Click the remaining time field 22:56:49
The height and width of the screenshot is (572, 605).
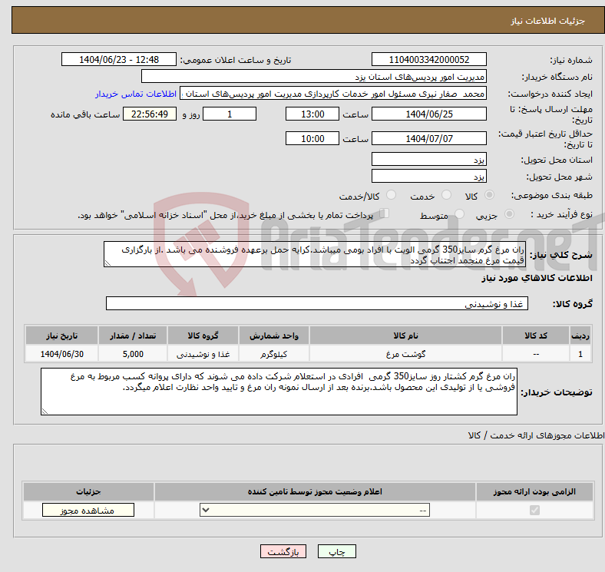point(150,114)
